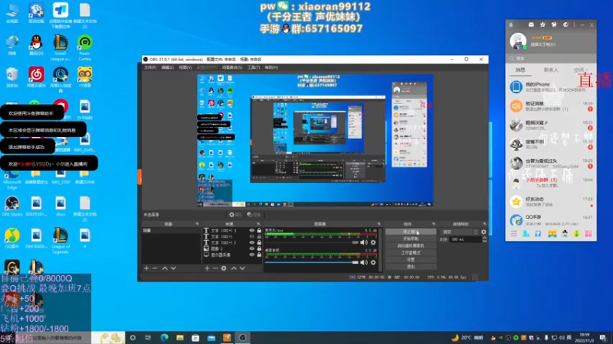Open transition properties gear icon
This screenshot has height=344, width=613.
[484, 232]
